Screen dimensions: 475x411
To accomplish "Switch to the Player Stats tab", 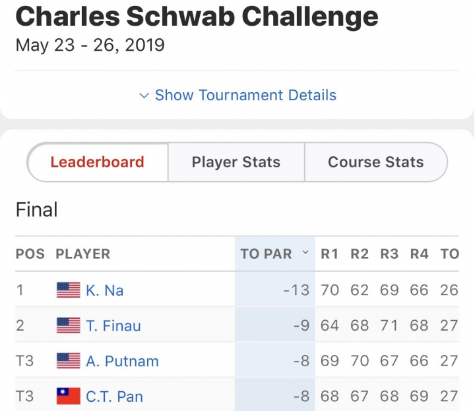I will point(236,162).
